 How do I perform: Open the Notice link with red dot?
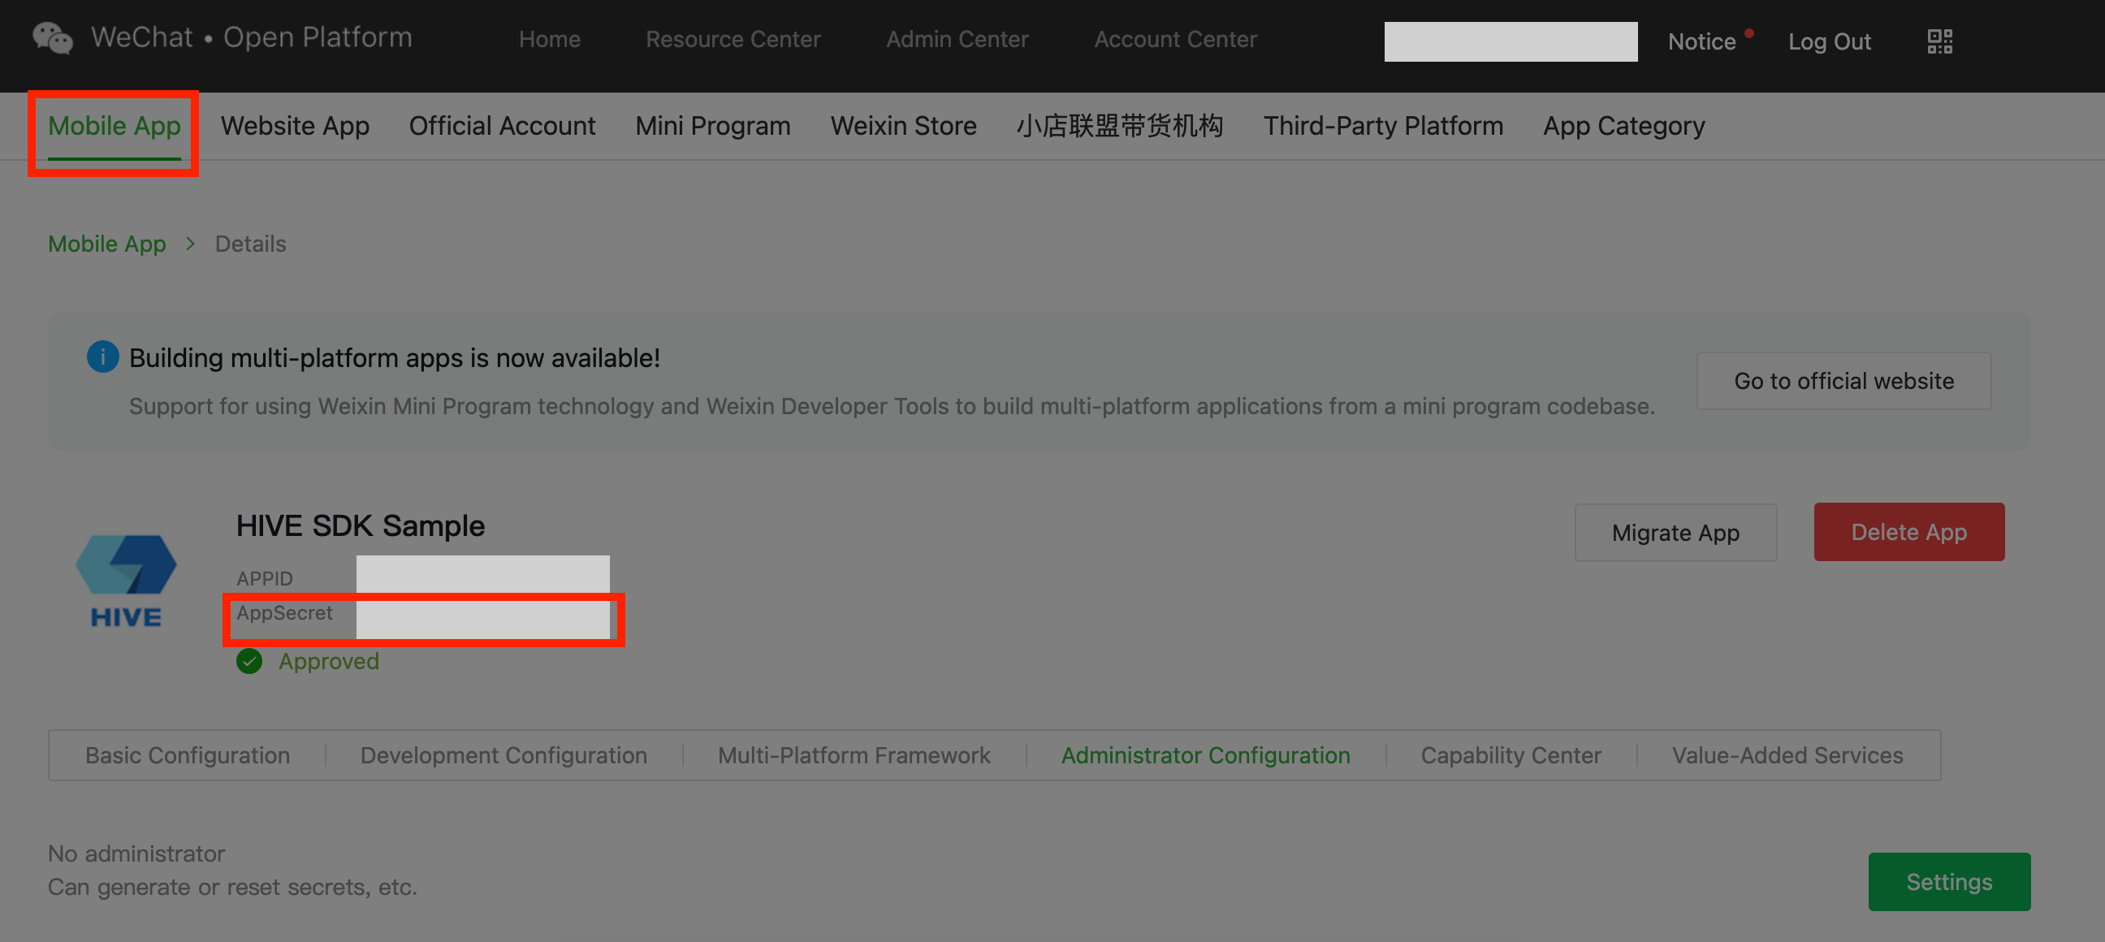pyautogui.click(x=1702, y=41)
